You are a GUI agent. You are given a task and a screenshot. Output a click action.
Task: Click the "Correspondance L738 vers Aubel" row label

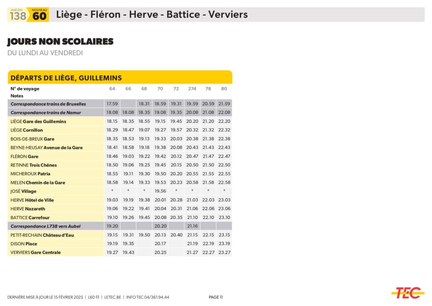pyautogui.click(x=46, y=226)
